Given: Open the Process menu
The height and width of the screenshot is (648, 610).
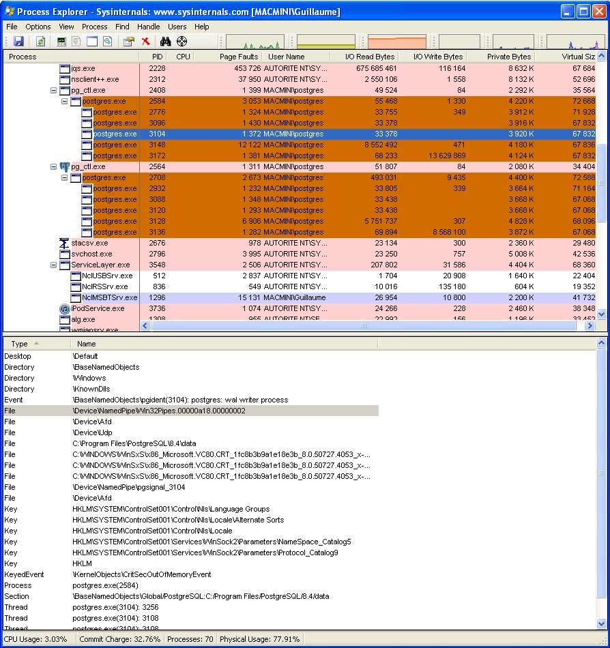Looking at the screenshot, I should 94,27.
